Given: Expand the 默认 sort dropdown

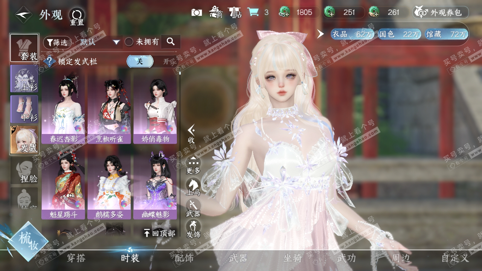Looking at the screenshot, I should [x=100, y=42].
